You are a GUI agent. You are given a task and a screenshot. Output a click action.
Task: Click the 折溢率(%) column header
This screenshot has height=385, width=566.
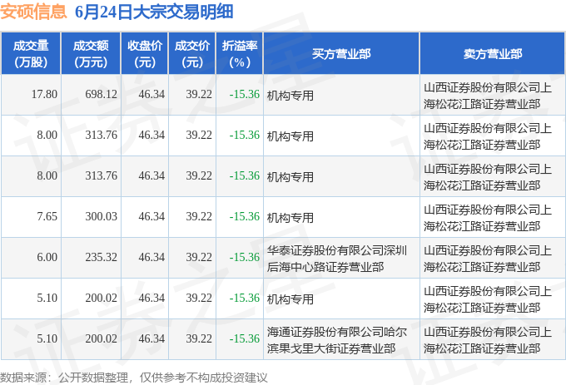(x=240, y=54)
